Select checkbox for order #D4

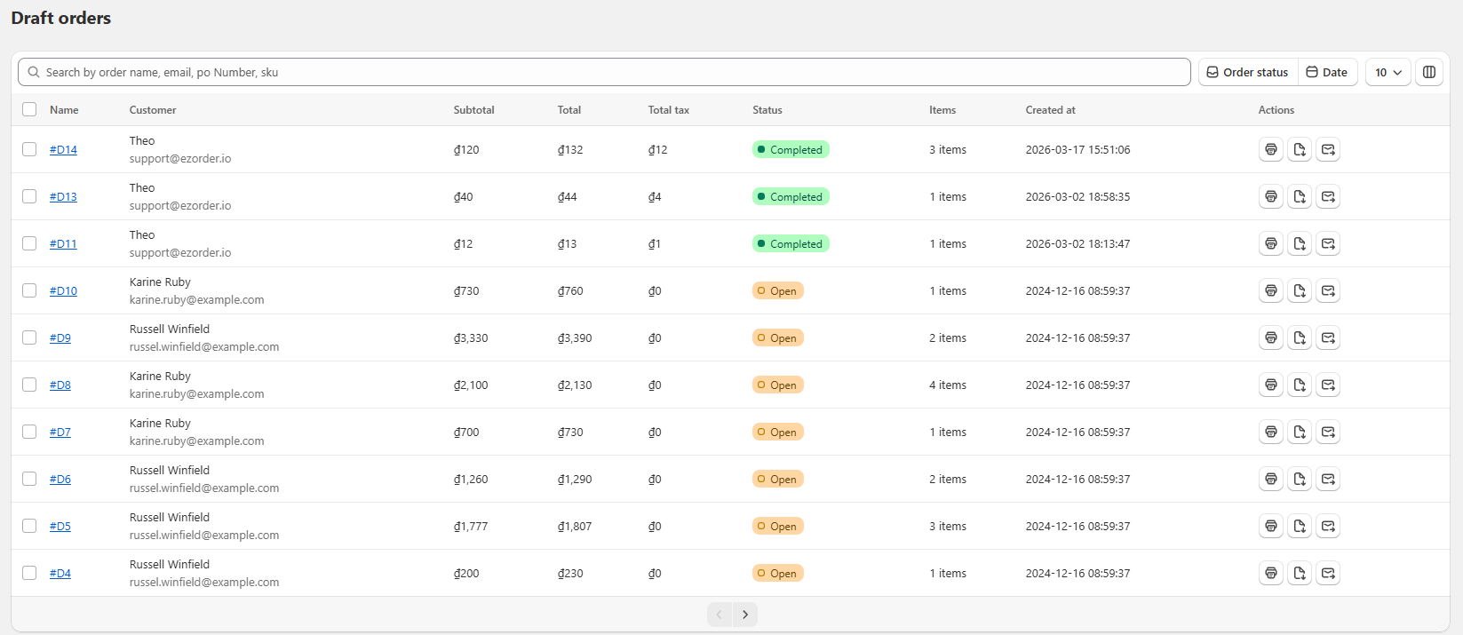point(29,573)
